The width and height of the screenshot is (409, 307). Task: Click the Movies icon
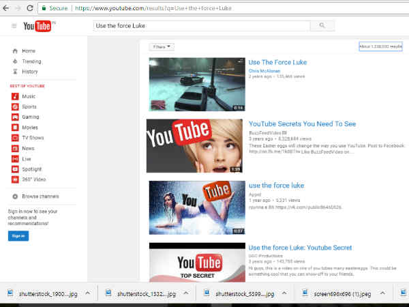point(15,128)
